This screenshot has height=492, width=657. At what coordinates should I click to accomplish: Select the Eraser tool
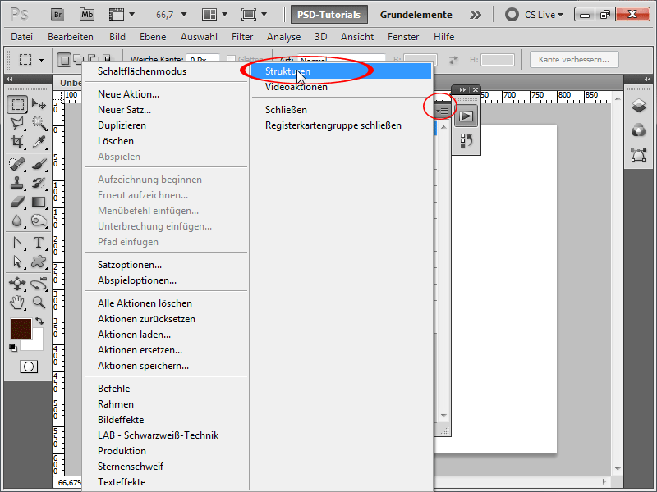tap(17, 202)
